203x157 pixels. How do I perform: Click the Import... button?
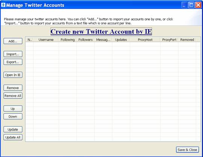(x=13, y=54)
